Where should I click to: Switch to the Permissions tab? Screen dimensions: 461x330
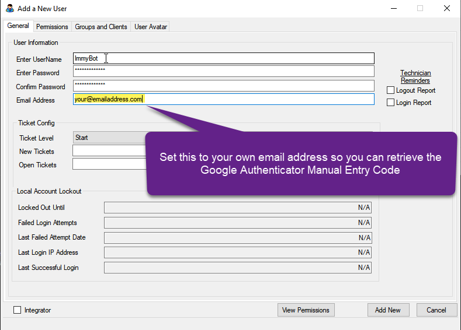[52, 27]
